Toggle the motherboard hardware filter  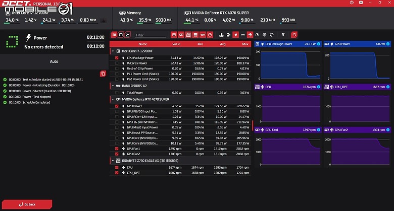point(188,35)
